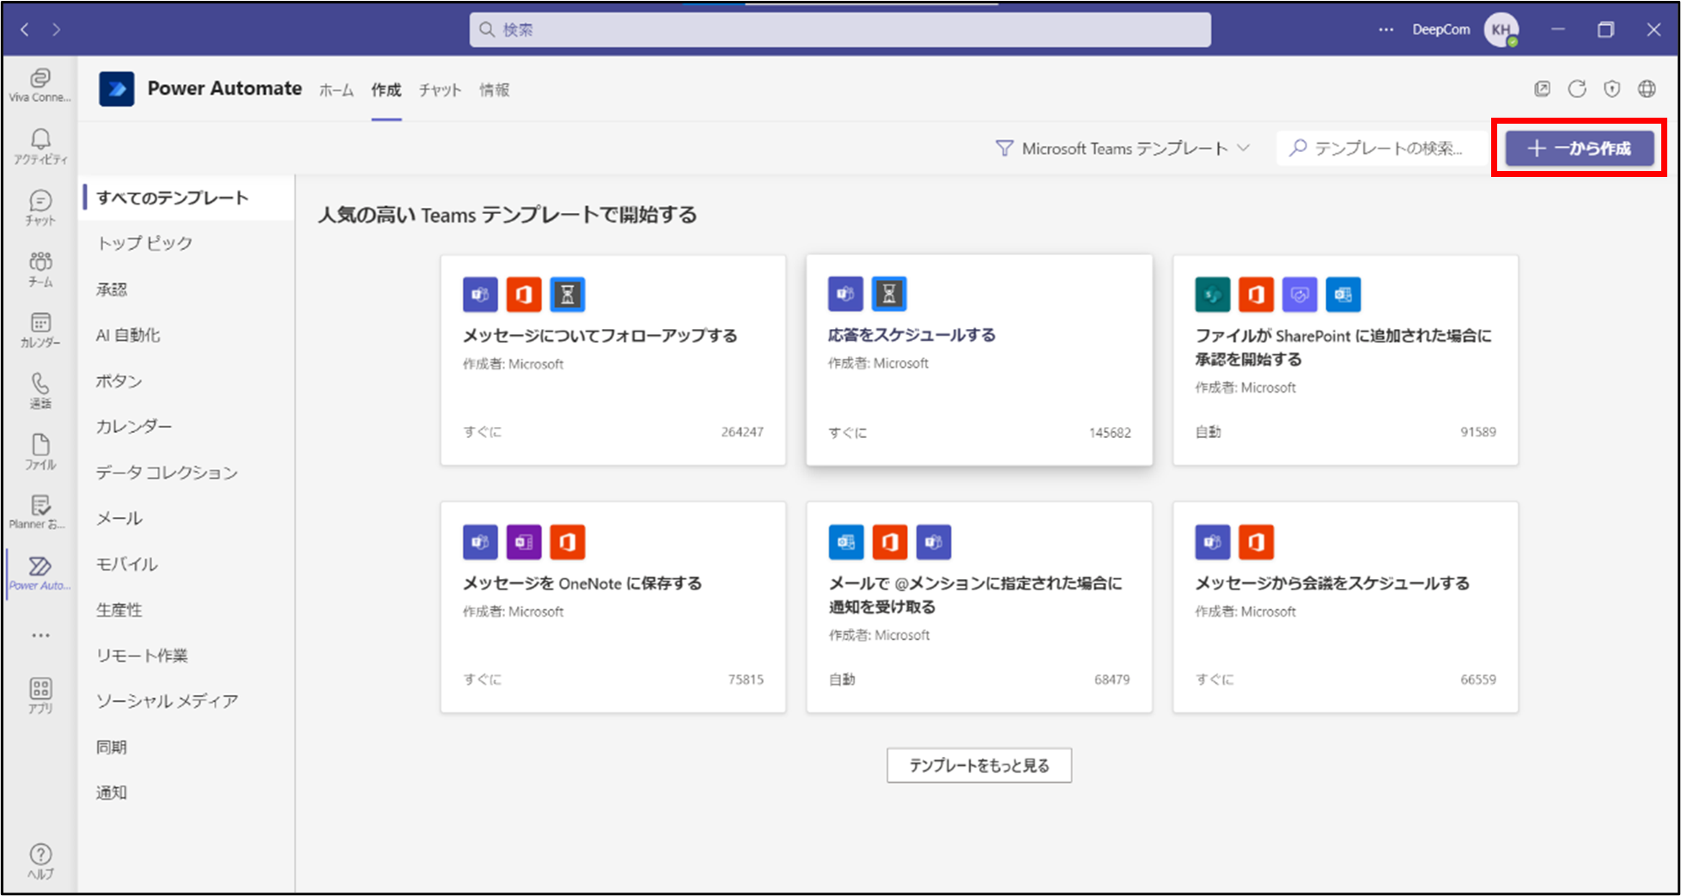Open メールで @メンションに指定された場合 template
This screenshot has height=896, width=1681.
click(x=979, y=607)
